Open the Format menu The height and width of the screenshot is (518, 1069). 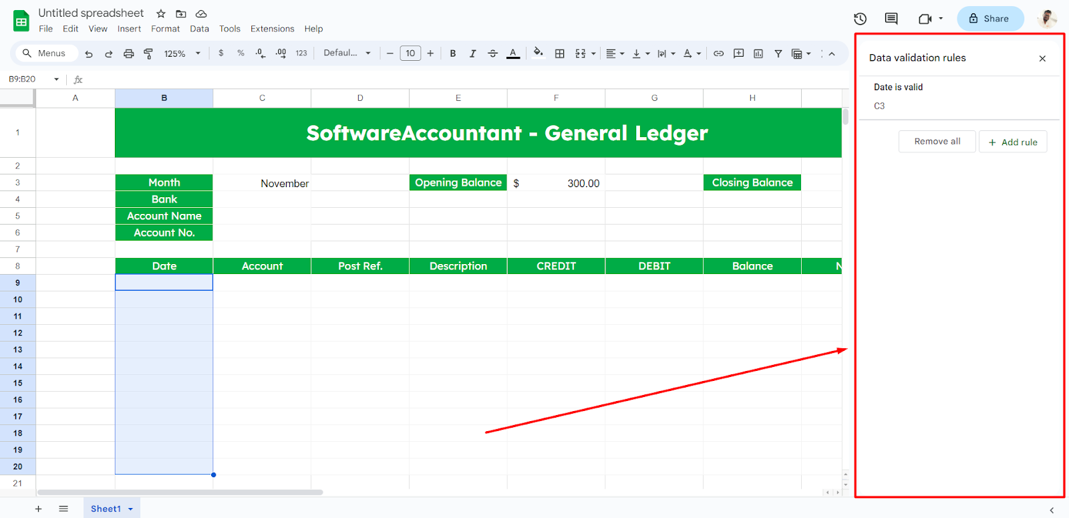pos(165,29)
